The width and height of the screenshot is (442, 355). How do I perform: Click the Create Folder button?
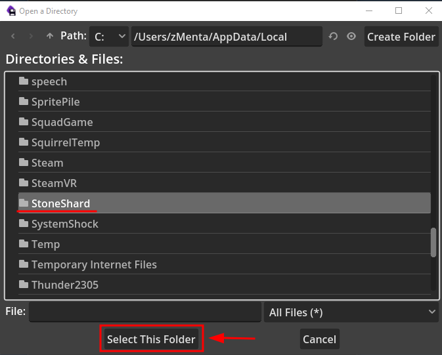coord(401,37)
